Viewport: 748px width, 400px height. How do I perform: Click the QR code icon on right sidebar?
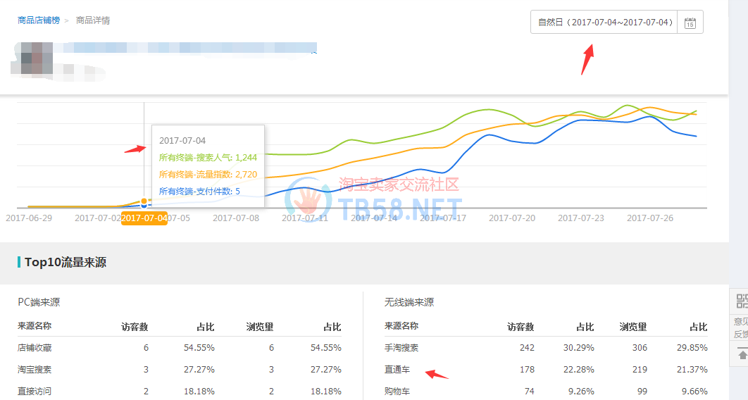coord(742,302)
